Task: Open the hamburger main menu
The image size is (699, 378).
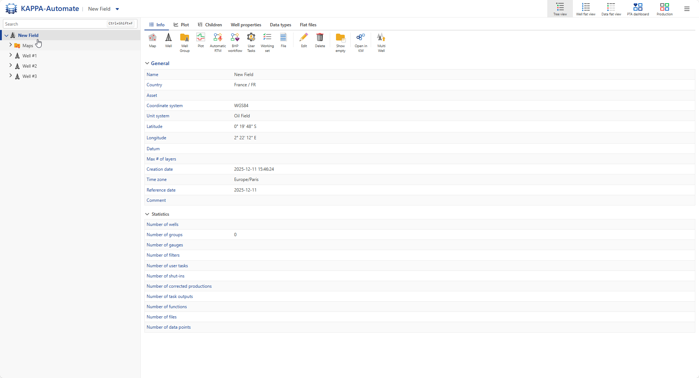Action: tap(687, 9)
